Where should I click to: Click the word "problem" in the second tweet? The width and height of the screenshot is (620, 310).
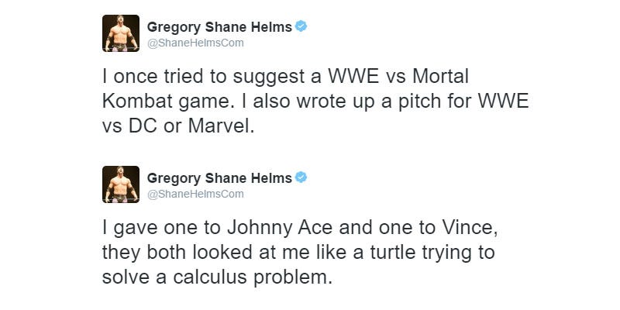(x=290, y=278)
